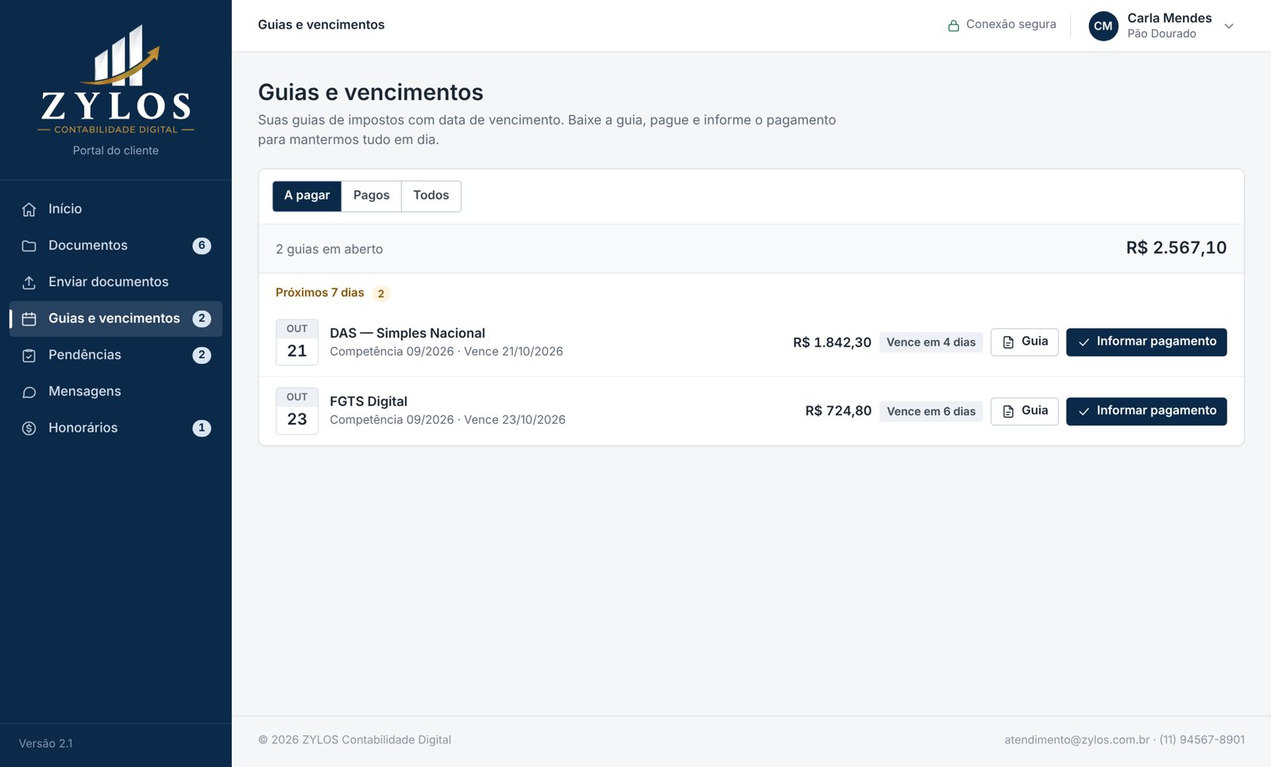Informar pagamento for DAS Simples Nacional

pyautogui.click(x=1146, y=342)
